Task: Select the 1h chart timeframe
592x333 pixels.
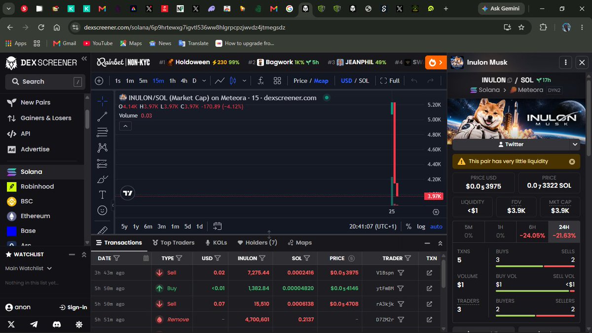Action: [x=173, y=80]
